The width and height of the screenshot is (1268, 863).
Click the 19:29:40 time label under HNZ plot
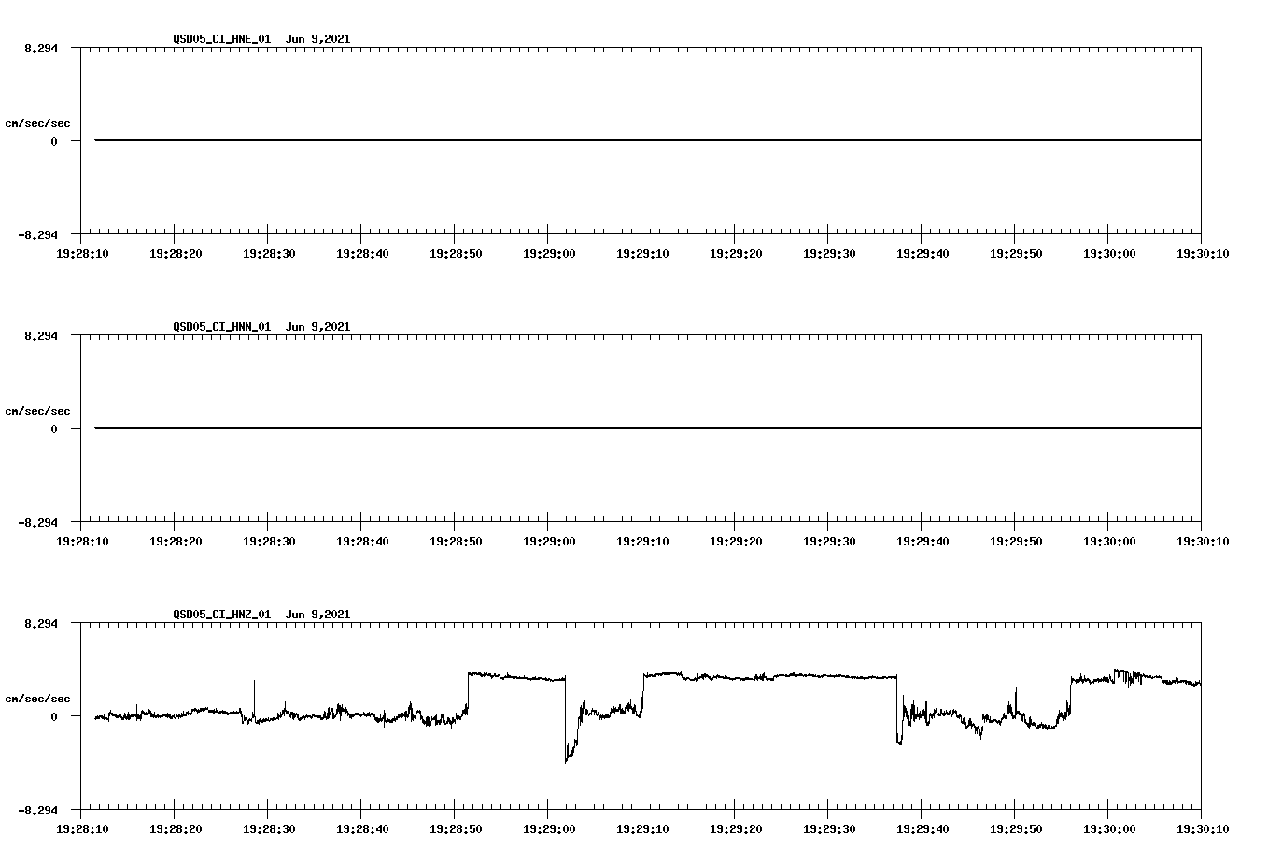(x=922, y=828)
